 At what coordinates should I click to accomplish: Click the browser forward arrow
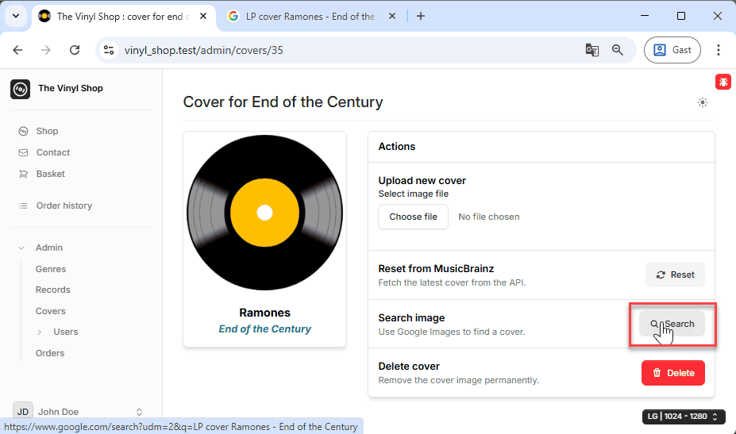tap(45, 50)
